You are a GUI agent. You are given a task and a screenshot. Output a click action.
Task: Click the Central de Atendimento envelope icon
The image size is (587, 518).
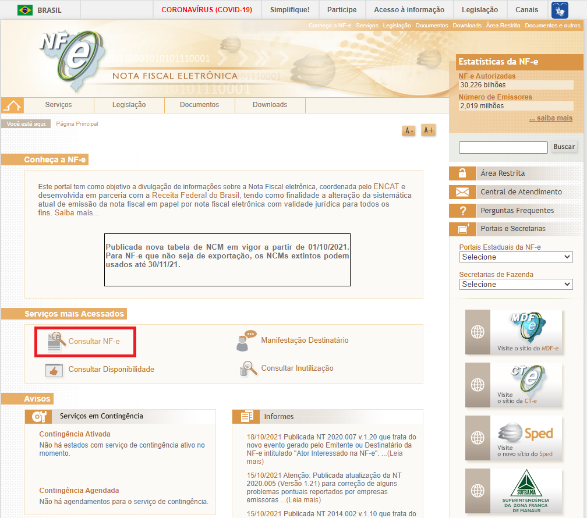coord(462,192)
